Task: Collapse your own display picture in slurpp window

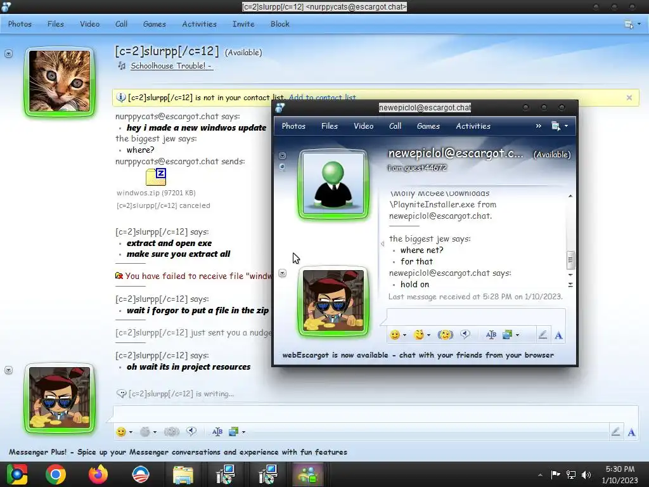Action: tap(9, 370)
